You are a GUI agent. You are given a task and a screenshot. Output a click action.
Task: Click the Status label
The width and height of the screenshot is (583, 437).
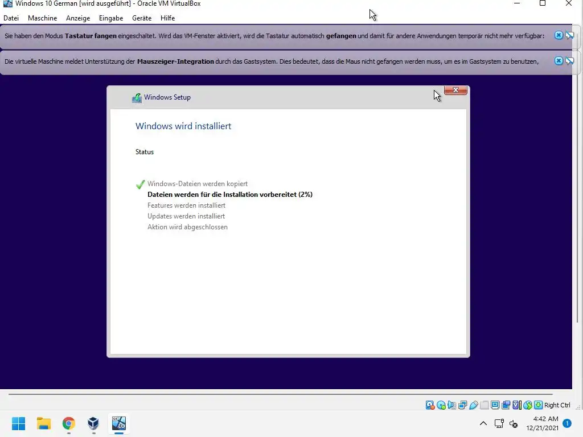(145, 151)
